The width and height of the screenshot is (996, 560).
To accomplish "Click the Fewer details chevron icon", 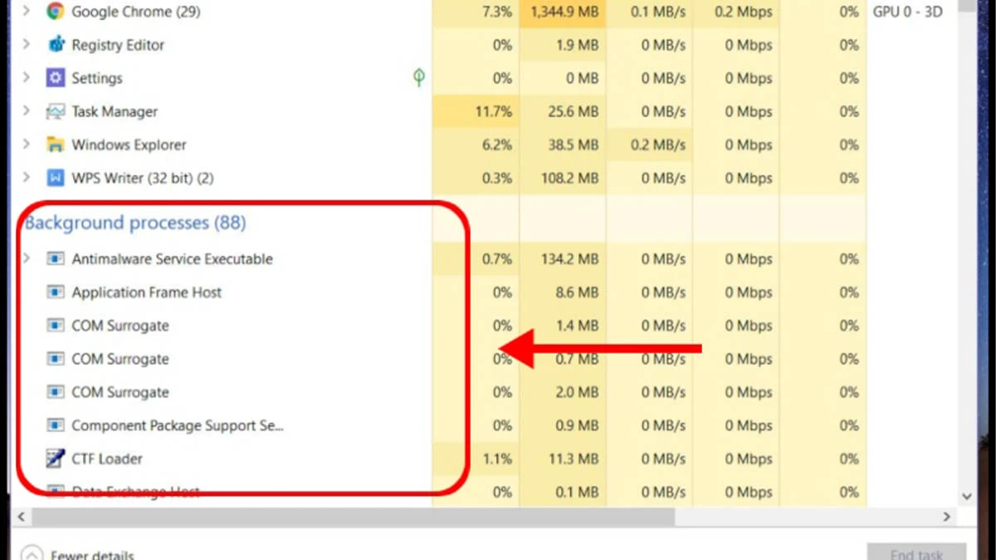I will click(x=32, y=554).
